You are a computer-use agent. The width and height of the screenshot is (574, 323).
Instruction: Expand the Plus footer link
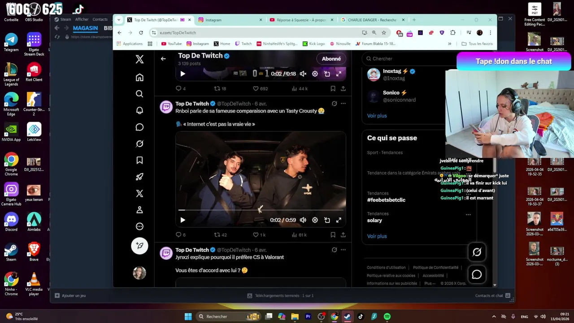coord(430,284)
